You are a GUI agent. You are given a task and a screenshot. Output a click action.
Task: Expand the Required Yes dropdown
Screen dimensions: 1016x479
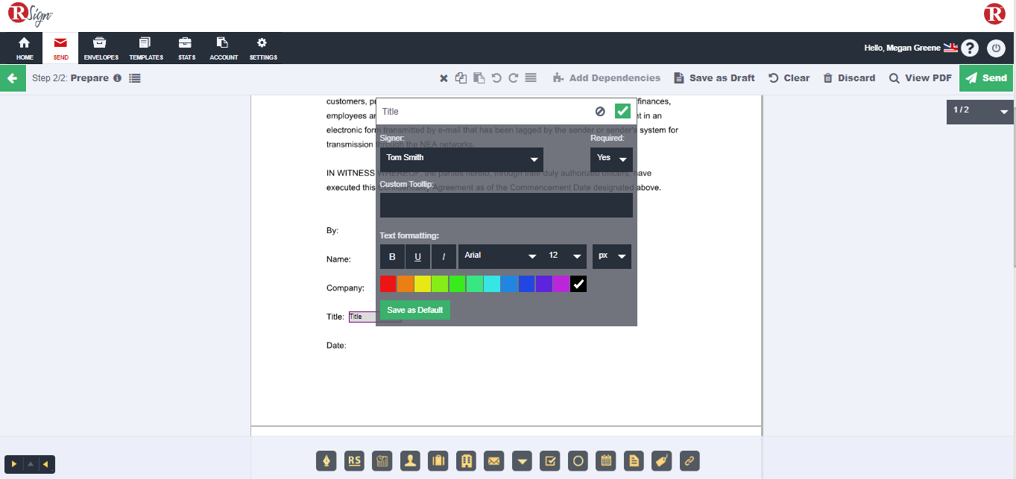[x=611, y=159]
